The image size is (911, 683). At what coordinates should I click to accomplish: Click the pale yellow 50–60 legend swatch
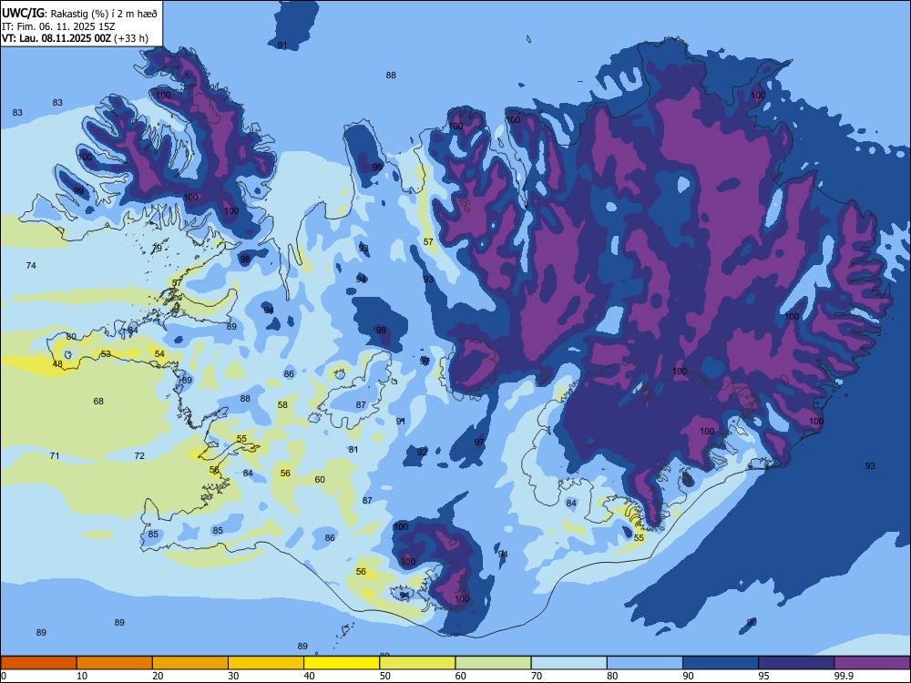click(417, 663)
